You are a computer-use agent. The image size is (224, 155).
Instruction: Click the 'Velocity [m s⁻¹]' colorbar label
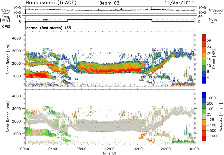click(221, 117)
